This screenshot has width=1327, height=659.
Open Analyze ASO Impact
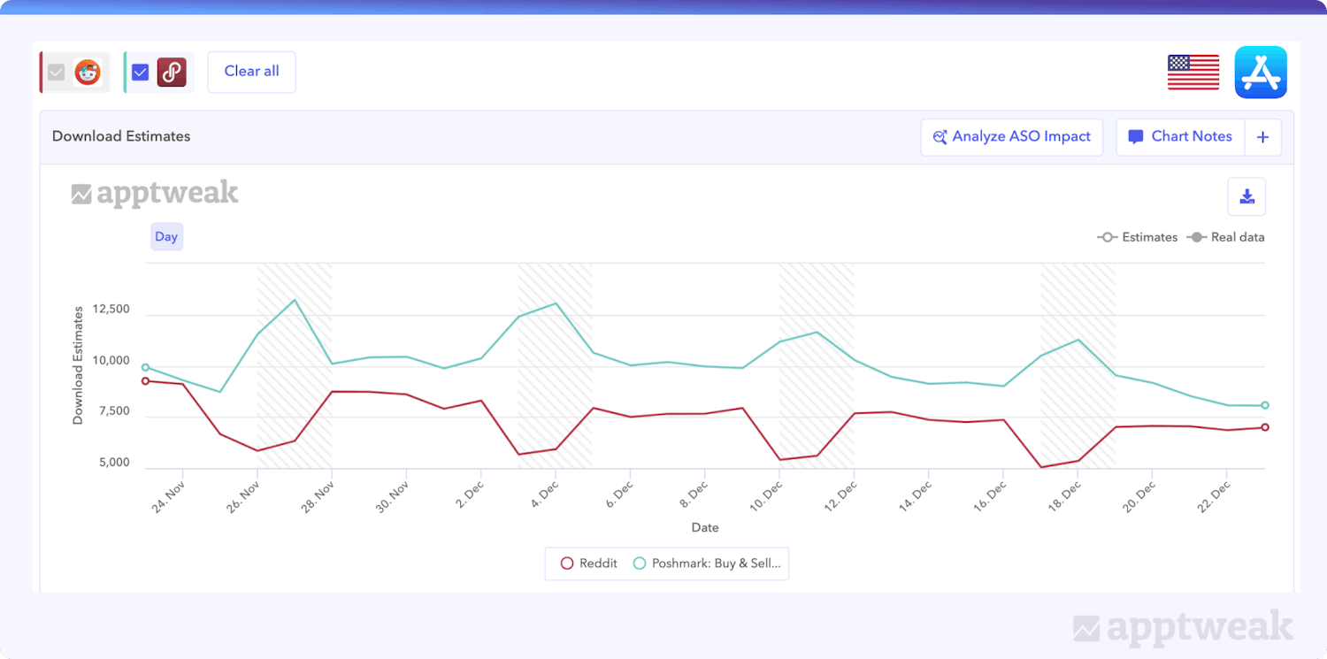coord(1011,137)
